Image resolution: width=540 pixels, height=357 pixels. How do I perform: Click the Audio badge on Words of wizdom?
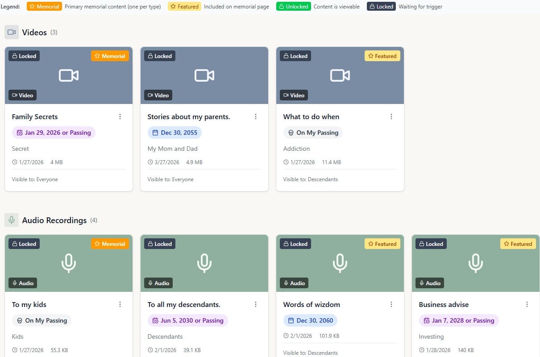pos(294,282)
